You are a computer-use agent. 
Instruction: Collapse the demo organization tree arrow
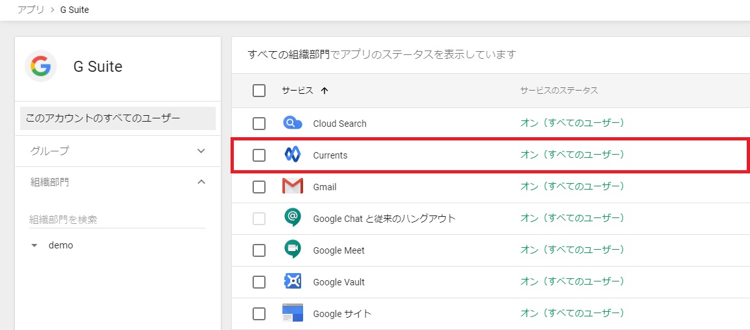[34, 246]
